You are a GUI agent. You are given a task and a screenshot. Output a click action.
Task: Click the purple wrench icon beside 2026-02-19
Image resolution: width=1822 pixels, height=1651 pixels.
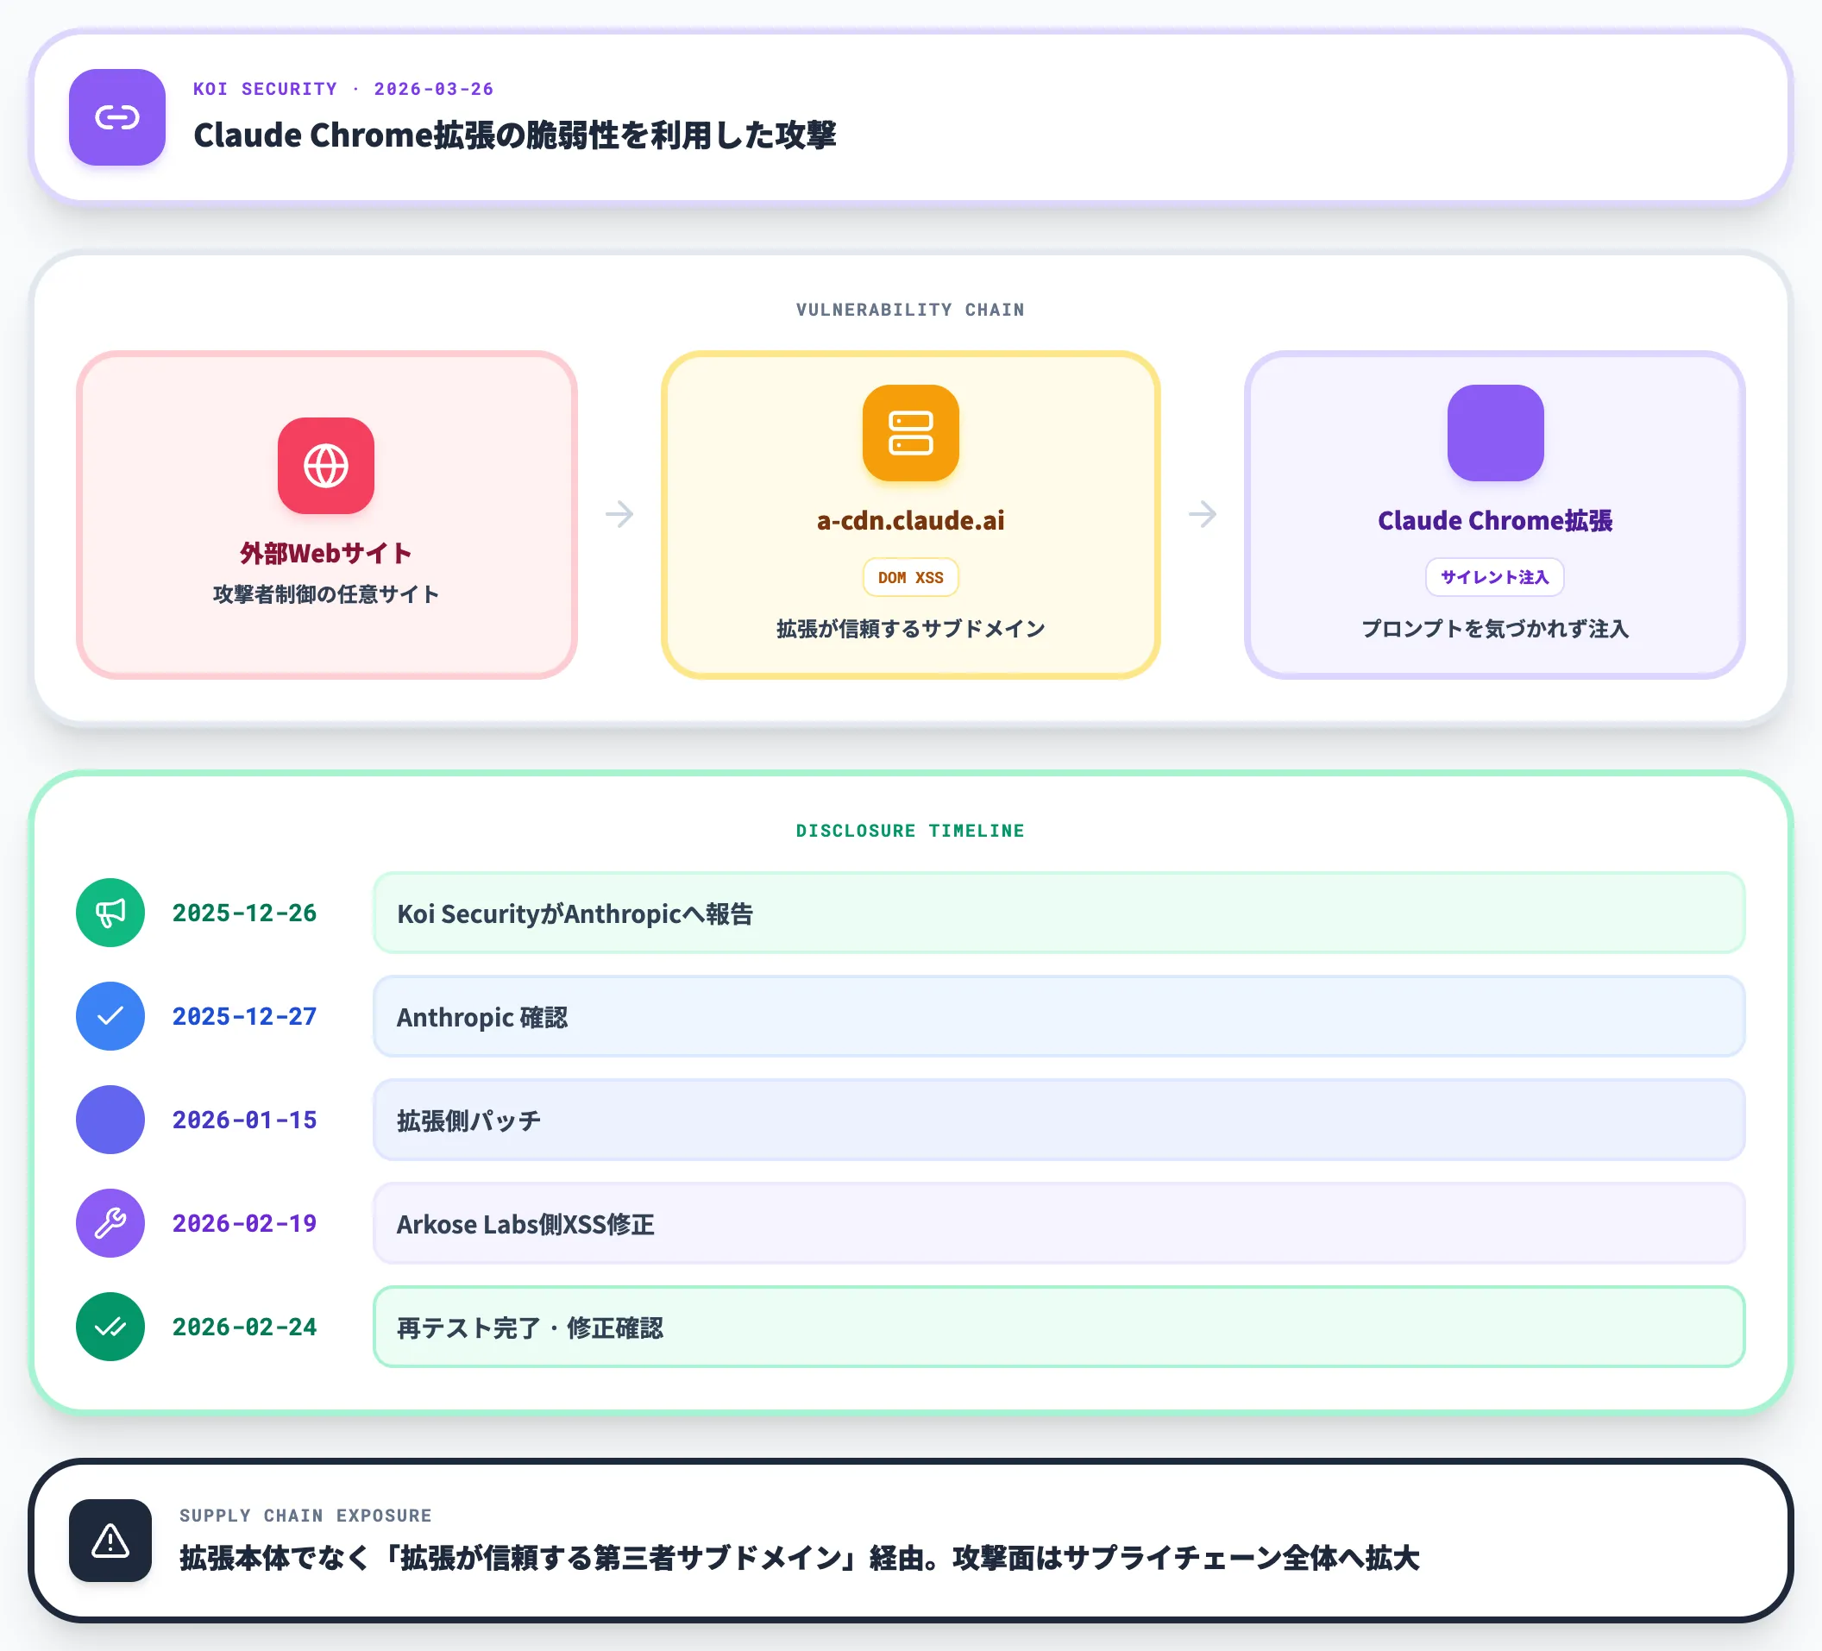click(x=110, y=1222)
